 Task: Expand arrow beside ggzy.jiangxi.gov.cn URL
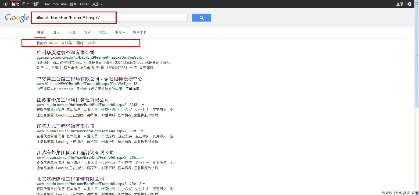[147, 58]
